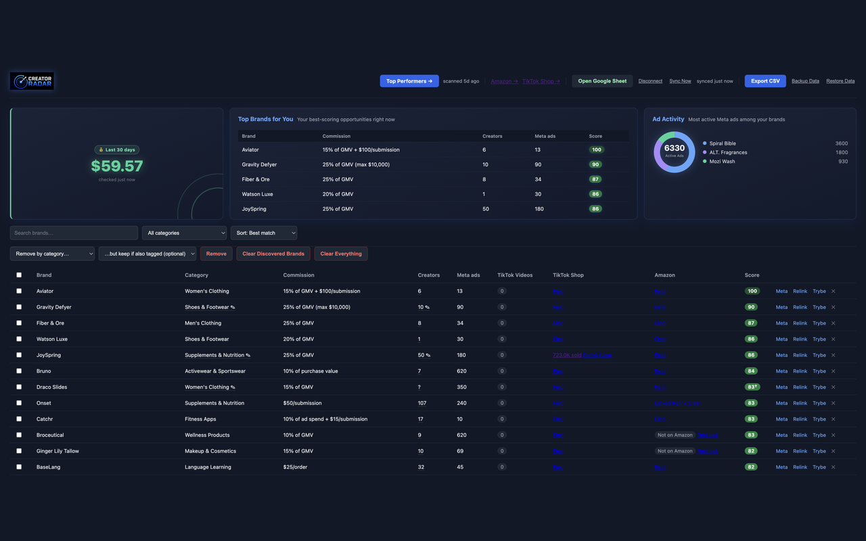
Task: Remove Onset row with X icon
Action: [834, 403]
